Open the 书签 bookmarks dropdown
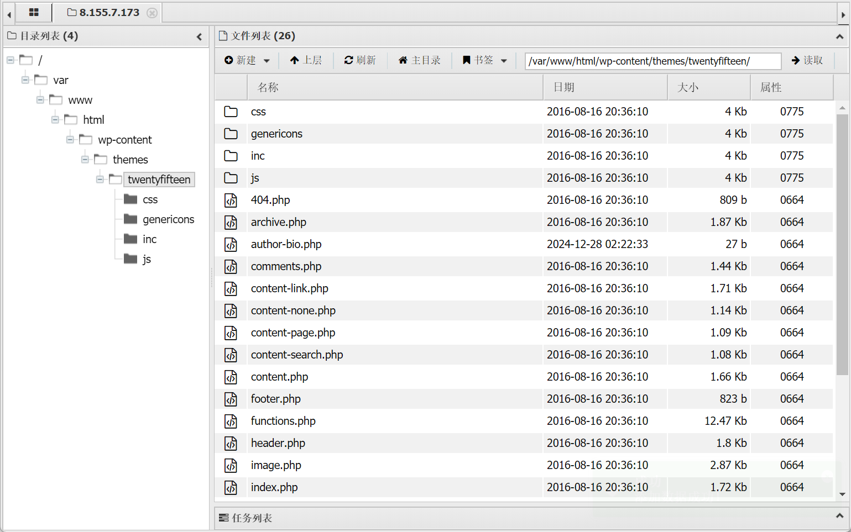Image resolution: width=851 pixels, height=532 pixels. click(485, 60)
